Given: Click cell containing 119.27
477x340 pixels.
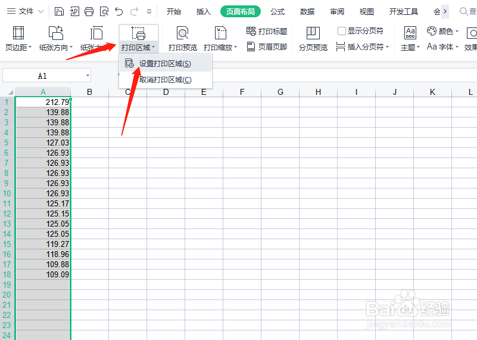Looking at the screenshot, I should coord(43,244).
